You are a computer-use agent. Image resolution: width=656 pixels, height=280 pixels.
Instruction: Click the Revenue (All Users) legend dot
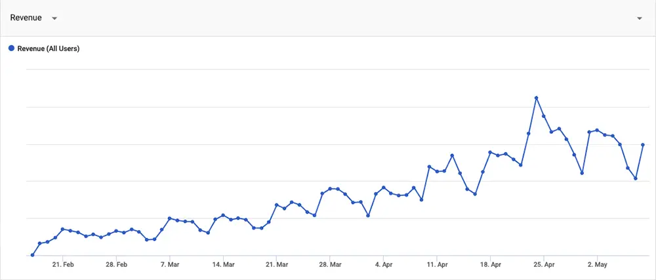coord(12,49)
